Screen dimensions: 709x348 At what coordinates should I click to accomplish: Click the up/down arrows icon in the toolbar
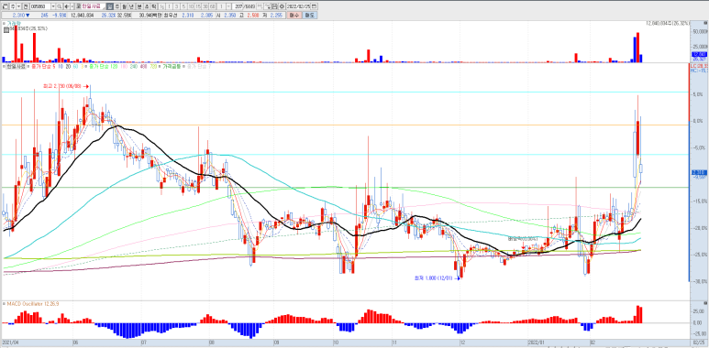point(13,6)
